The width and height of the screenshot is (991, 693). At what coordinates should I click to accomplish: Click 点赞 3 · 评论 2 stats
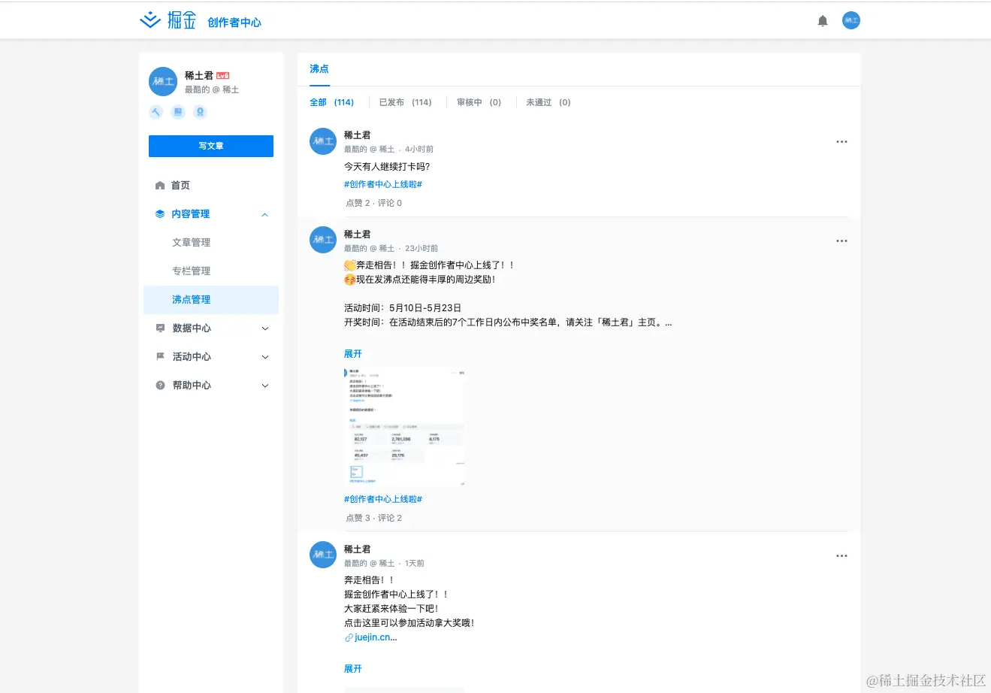pyautogui.click(x=373, y=518)
